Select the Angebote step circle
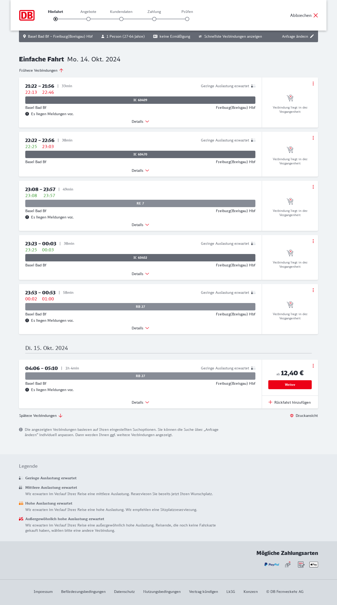 [88, 19]
